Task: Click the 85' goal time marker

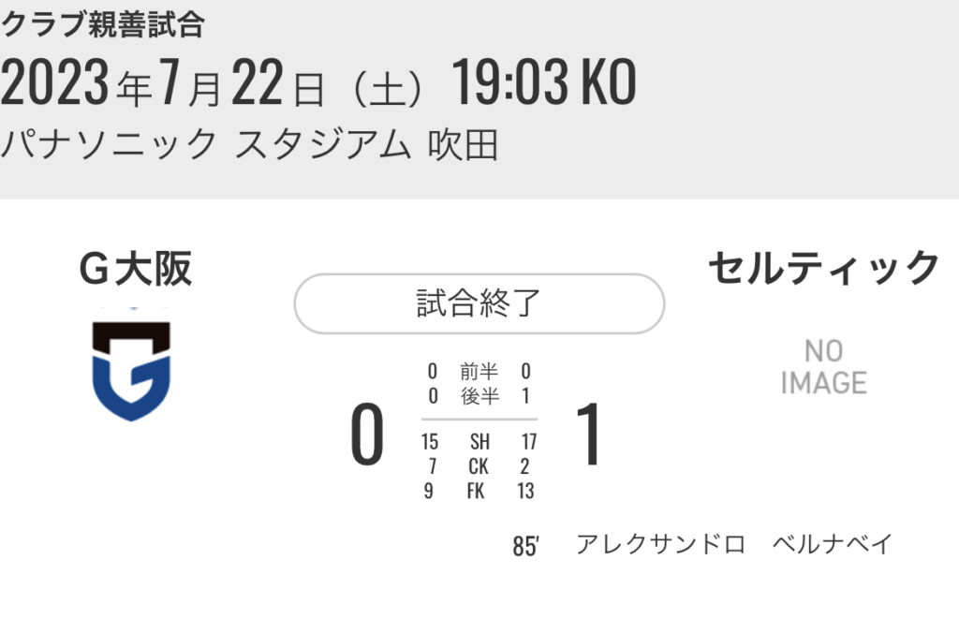Action: 525,546
